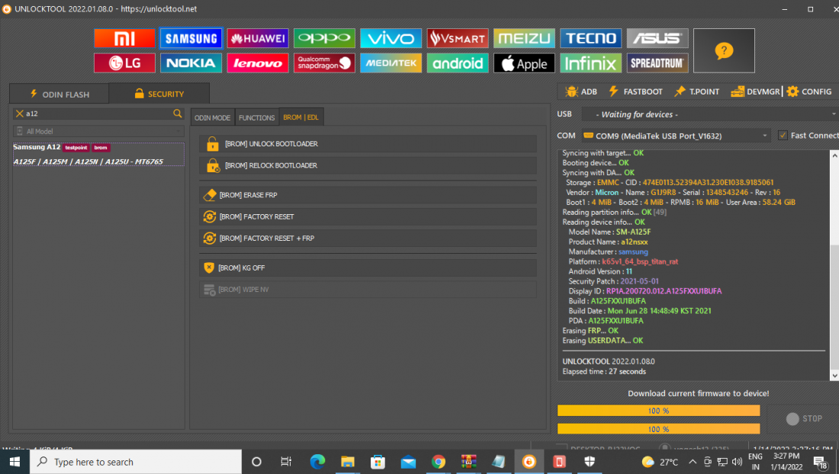
Task: Switch to the ODIN FLASH tab
Action: click(59, 94)
